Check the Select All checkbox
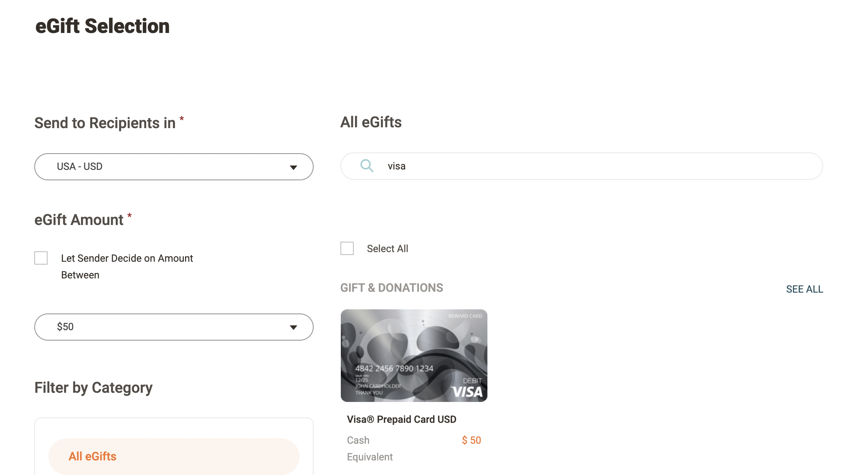The height and width of the screenshot is (475, 842). (347, 248)
